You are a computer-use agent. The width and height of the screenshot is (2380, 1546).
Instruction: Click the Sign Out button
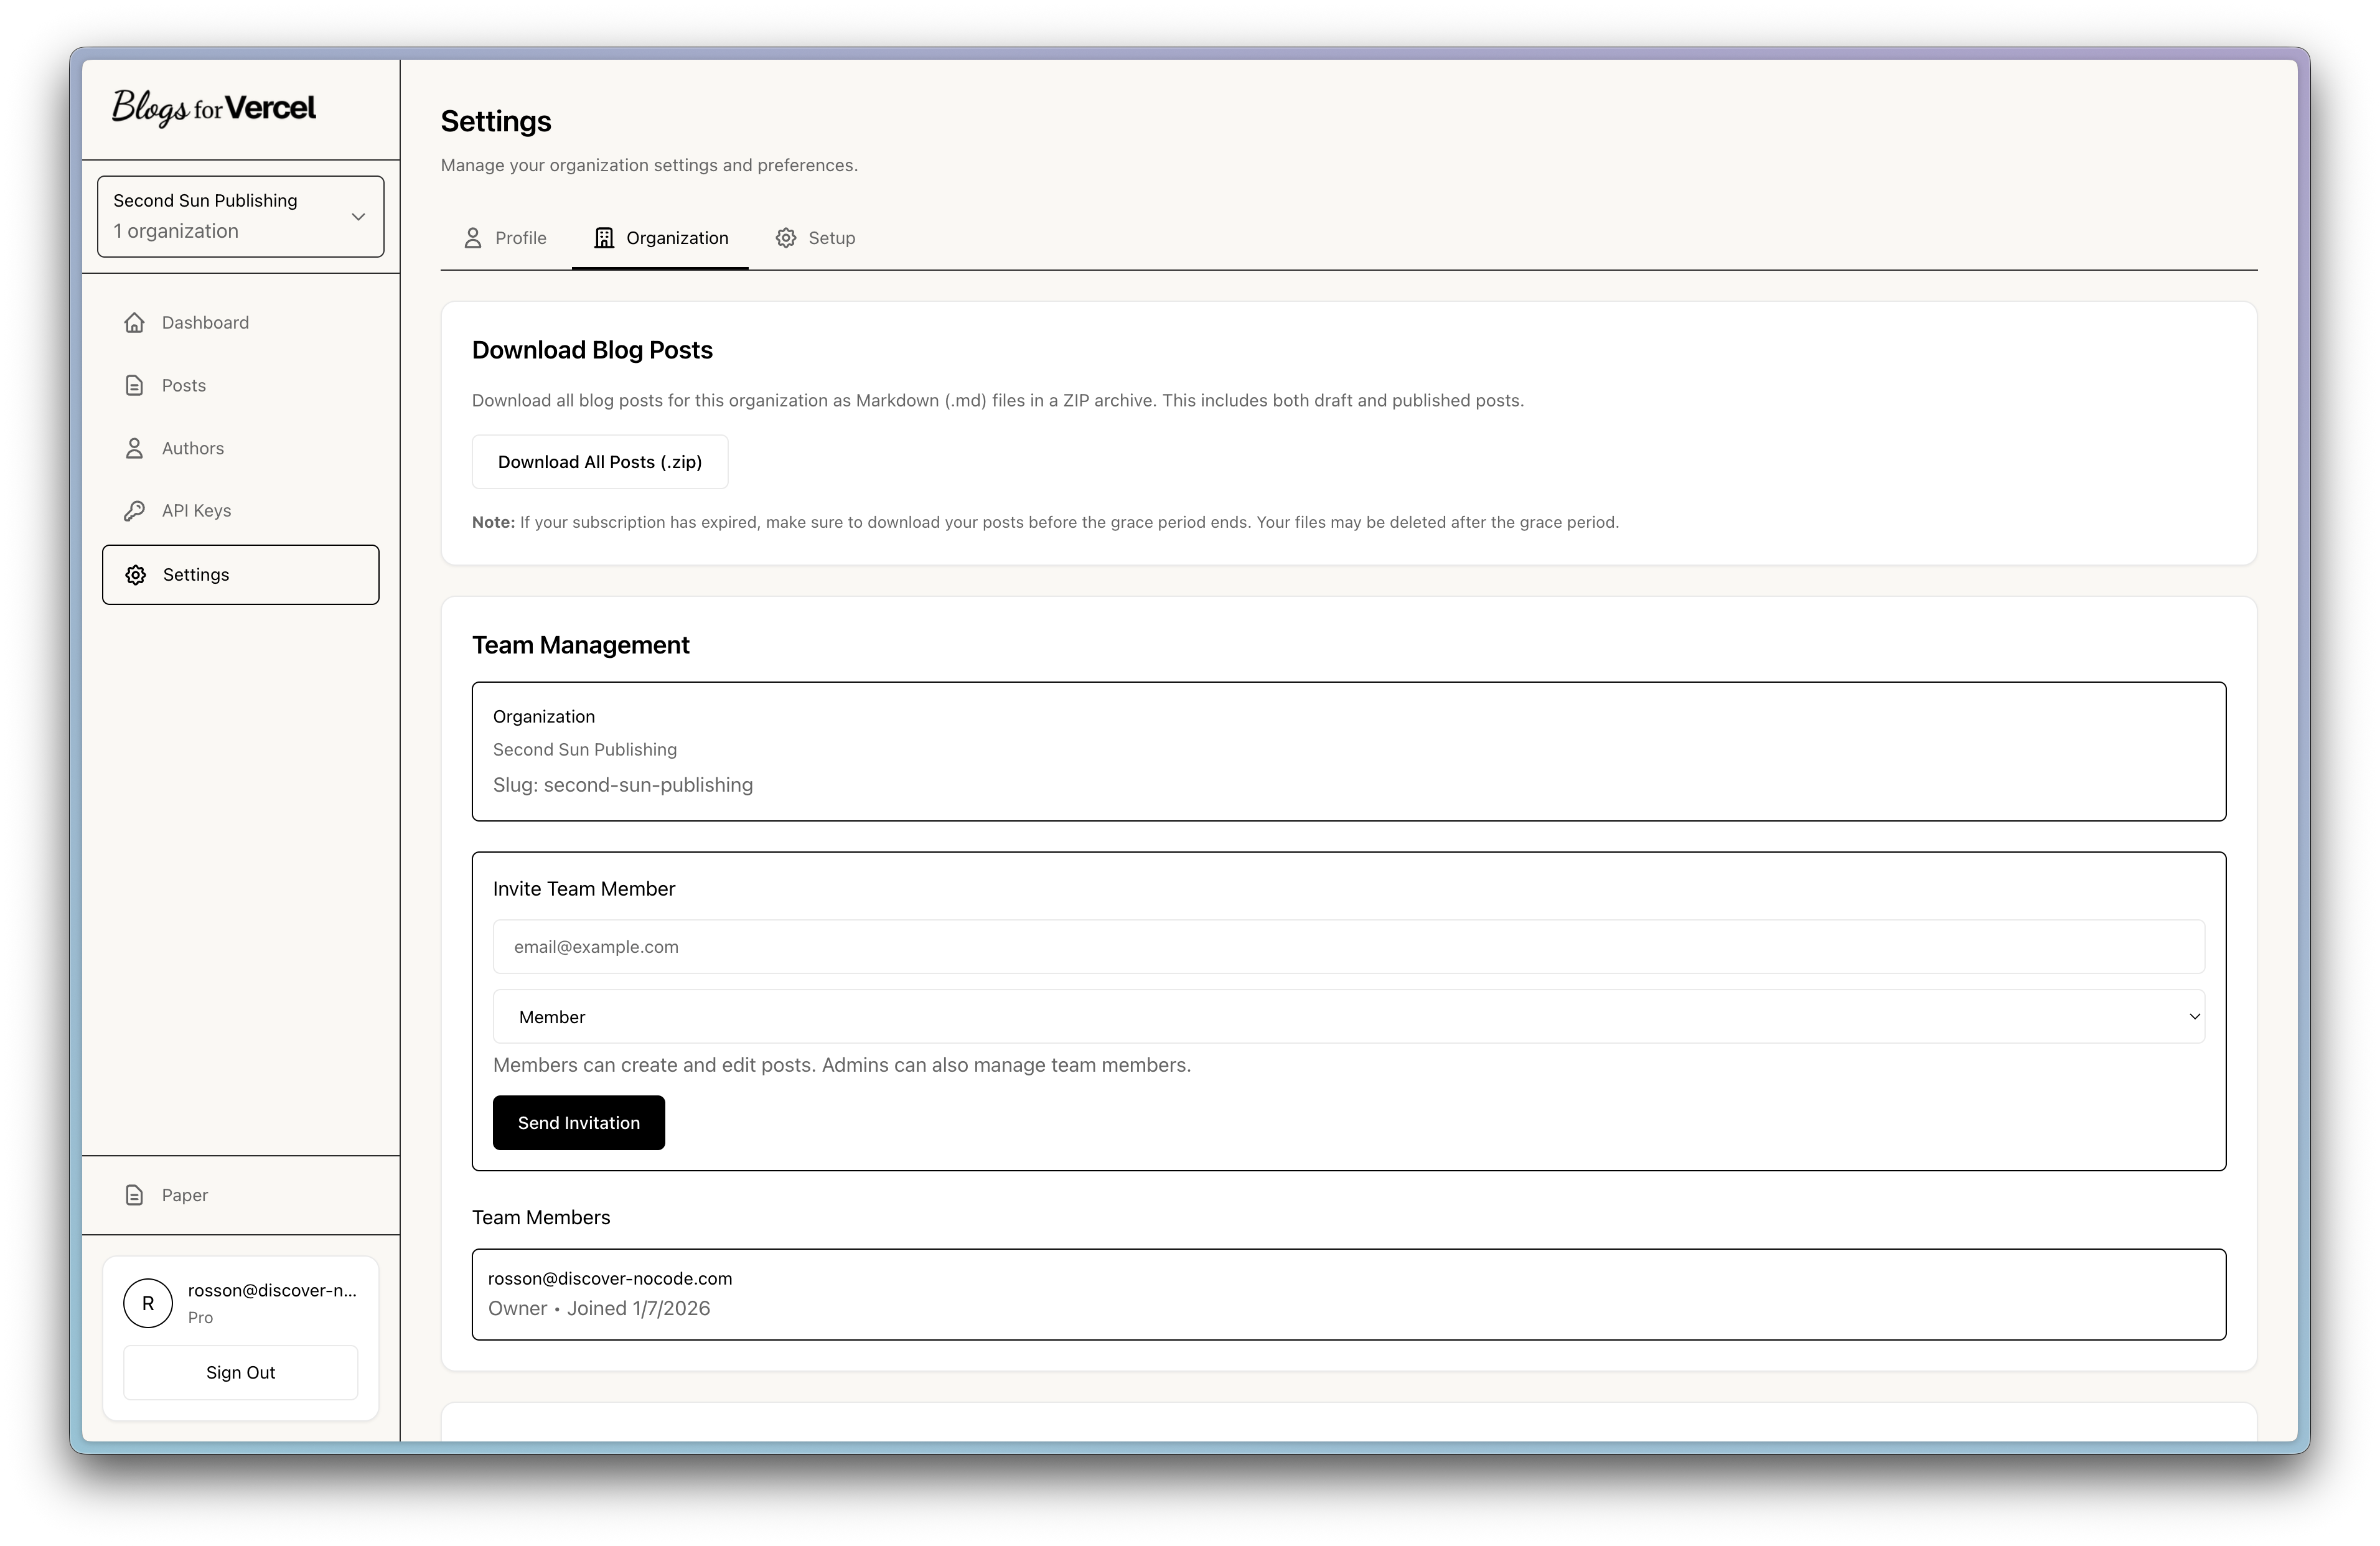pyautogui.click(x=240, y=1373)
